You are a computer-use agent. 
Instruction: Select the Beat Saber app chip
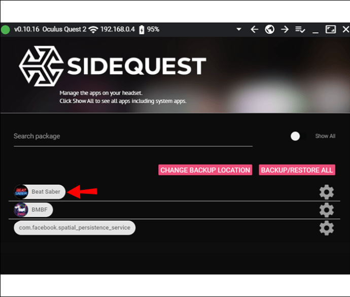point(40,192)
